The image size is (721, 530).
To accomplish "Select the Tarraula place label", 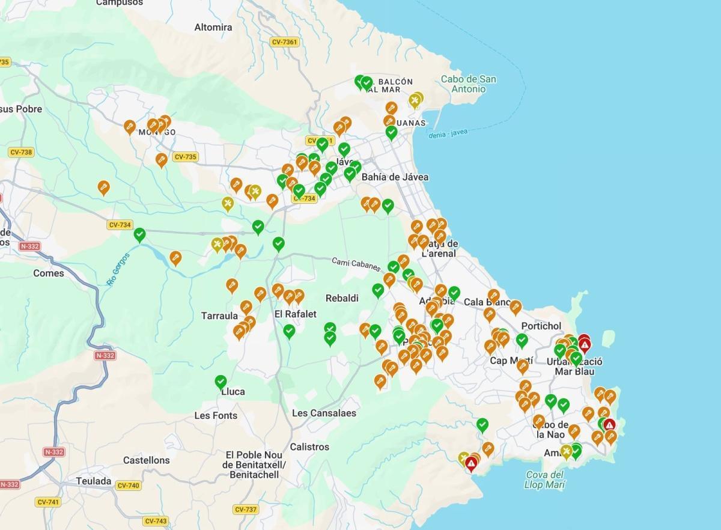I will 219,316.
